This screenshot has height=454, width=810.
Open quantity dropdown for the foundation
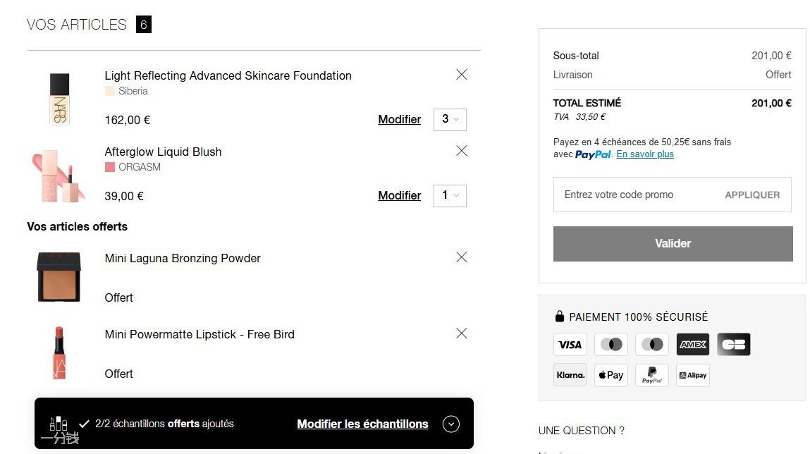450,119
